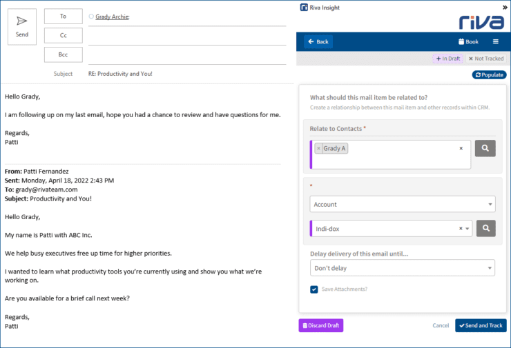Click the Send envelope button

coord(22,27)
